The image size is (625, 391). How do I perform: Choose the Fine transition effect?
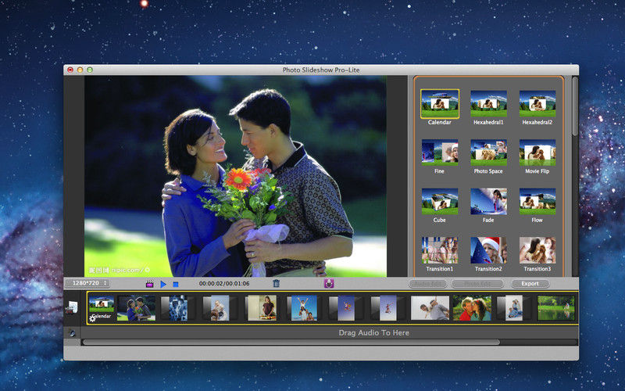[x=440, y=152]
